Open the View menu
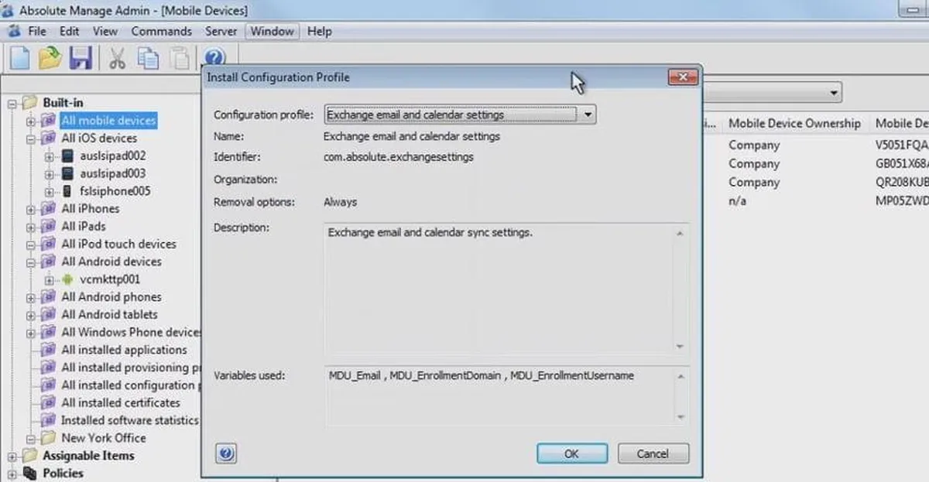 point(105,32)
